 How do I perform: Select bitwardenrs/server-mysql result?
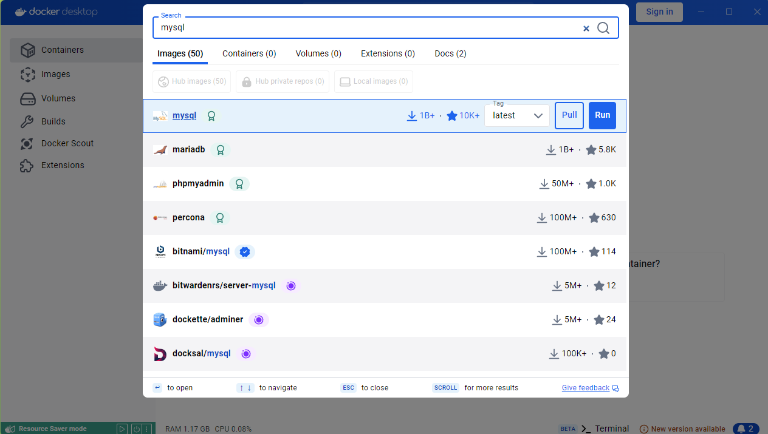click(386, 286)
